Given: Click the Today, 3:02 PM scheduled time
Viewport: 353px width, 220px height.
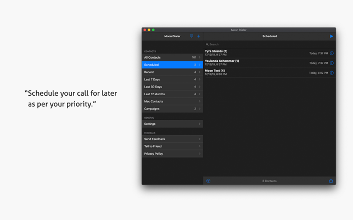Looking at the screenshot, I should [318, 73].
